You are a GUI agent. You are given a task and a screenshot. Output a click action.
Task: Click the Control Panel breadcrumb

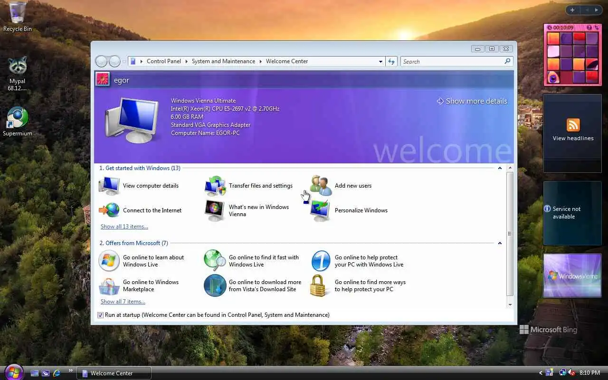click(164, 61)
